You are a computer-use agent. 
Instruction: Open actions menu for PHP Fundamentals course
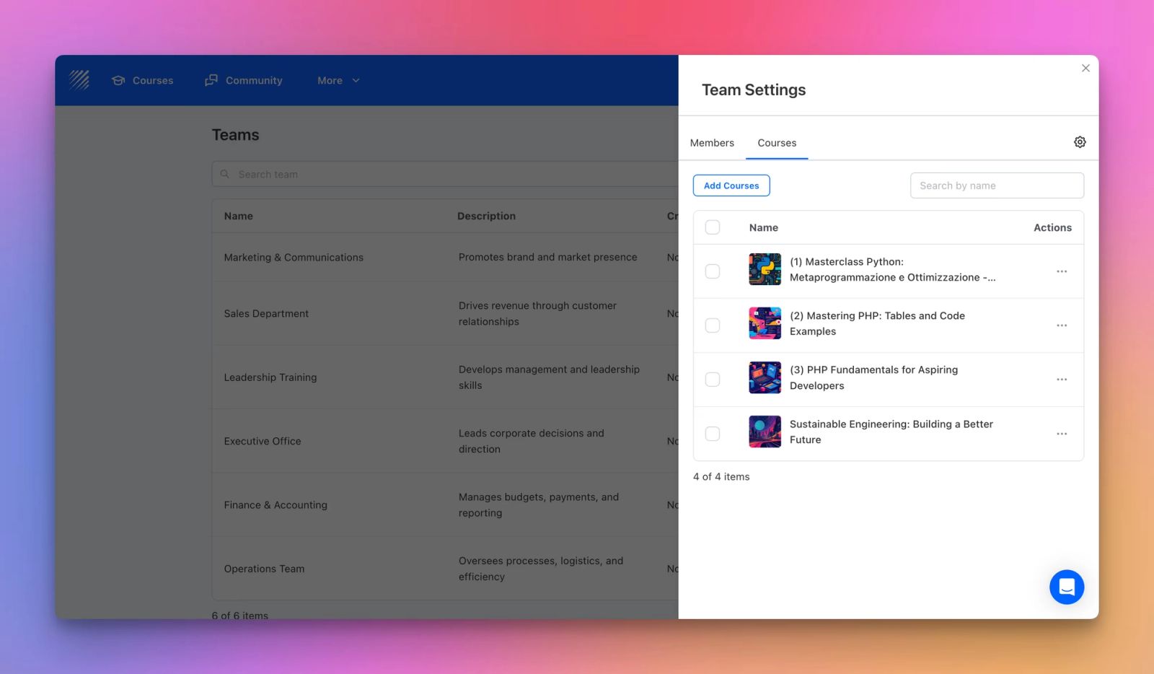[1062, 380]
